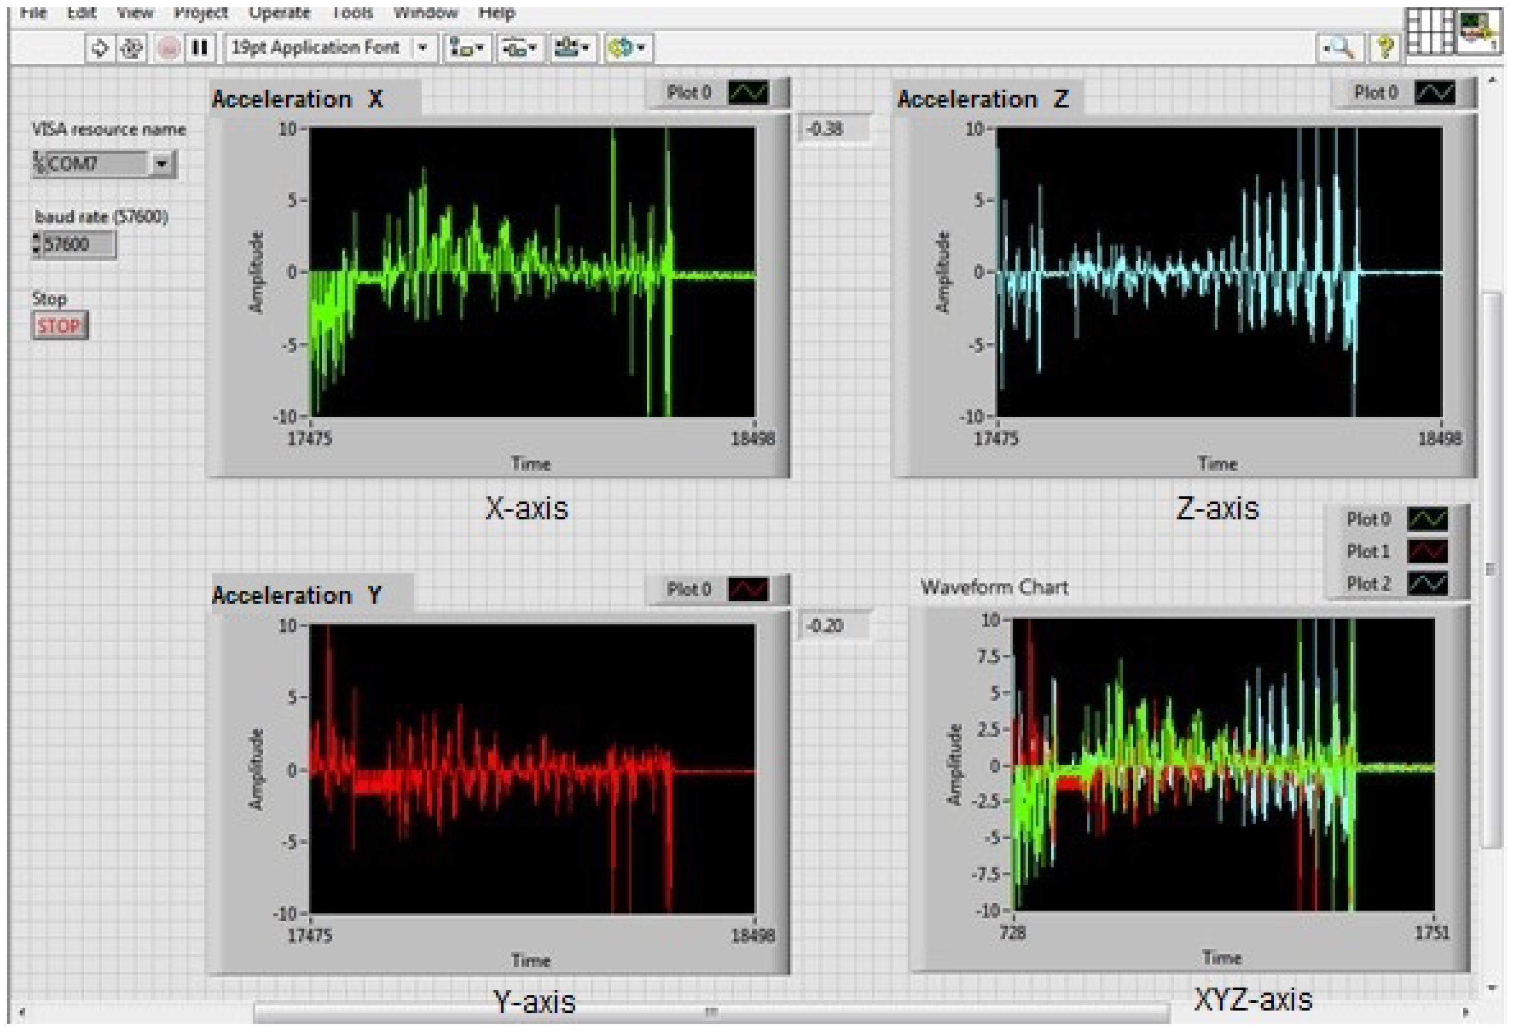The height and width of the screenshot is (1033, 1514).
Task: Open the Context Help question mark icon
Action: pyautogui.click(x=1384, y=48)
